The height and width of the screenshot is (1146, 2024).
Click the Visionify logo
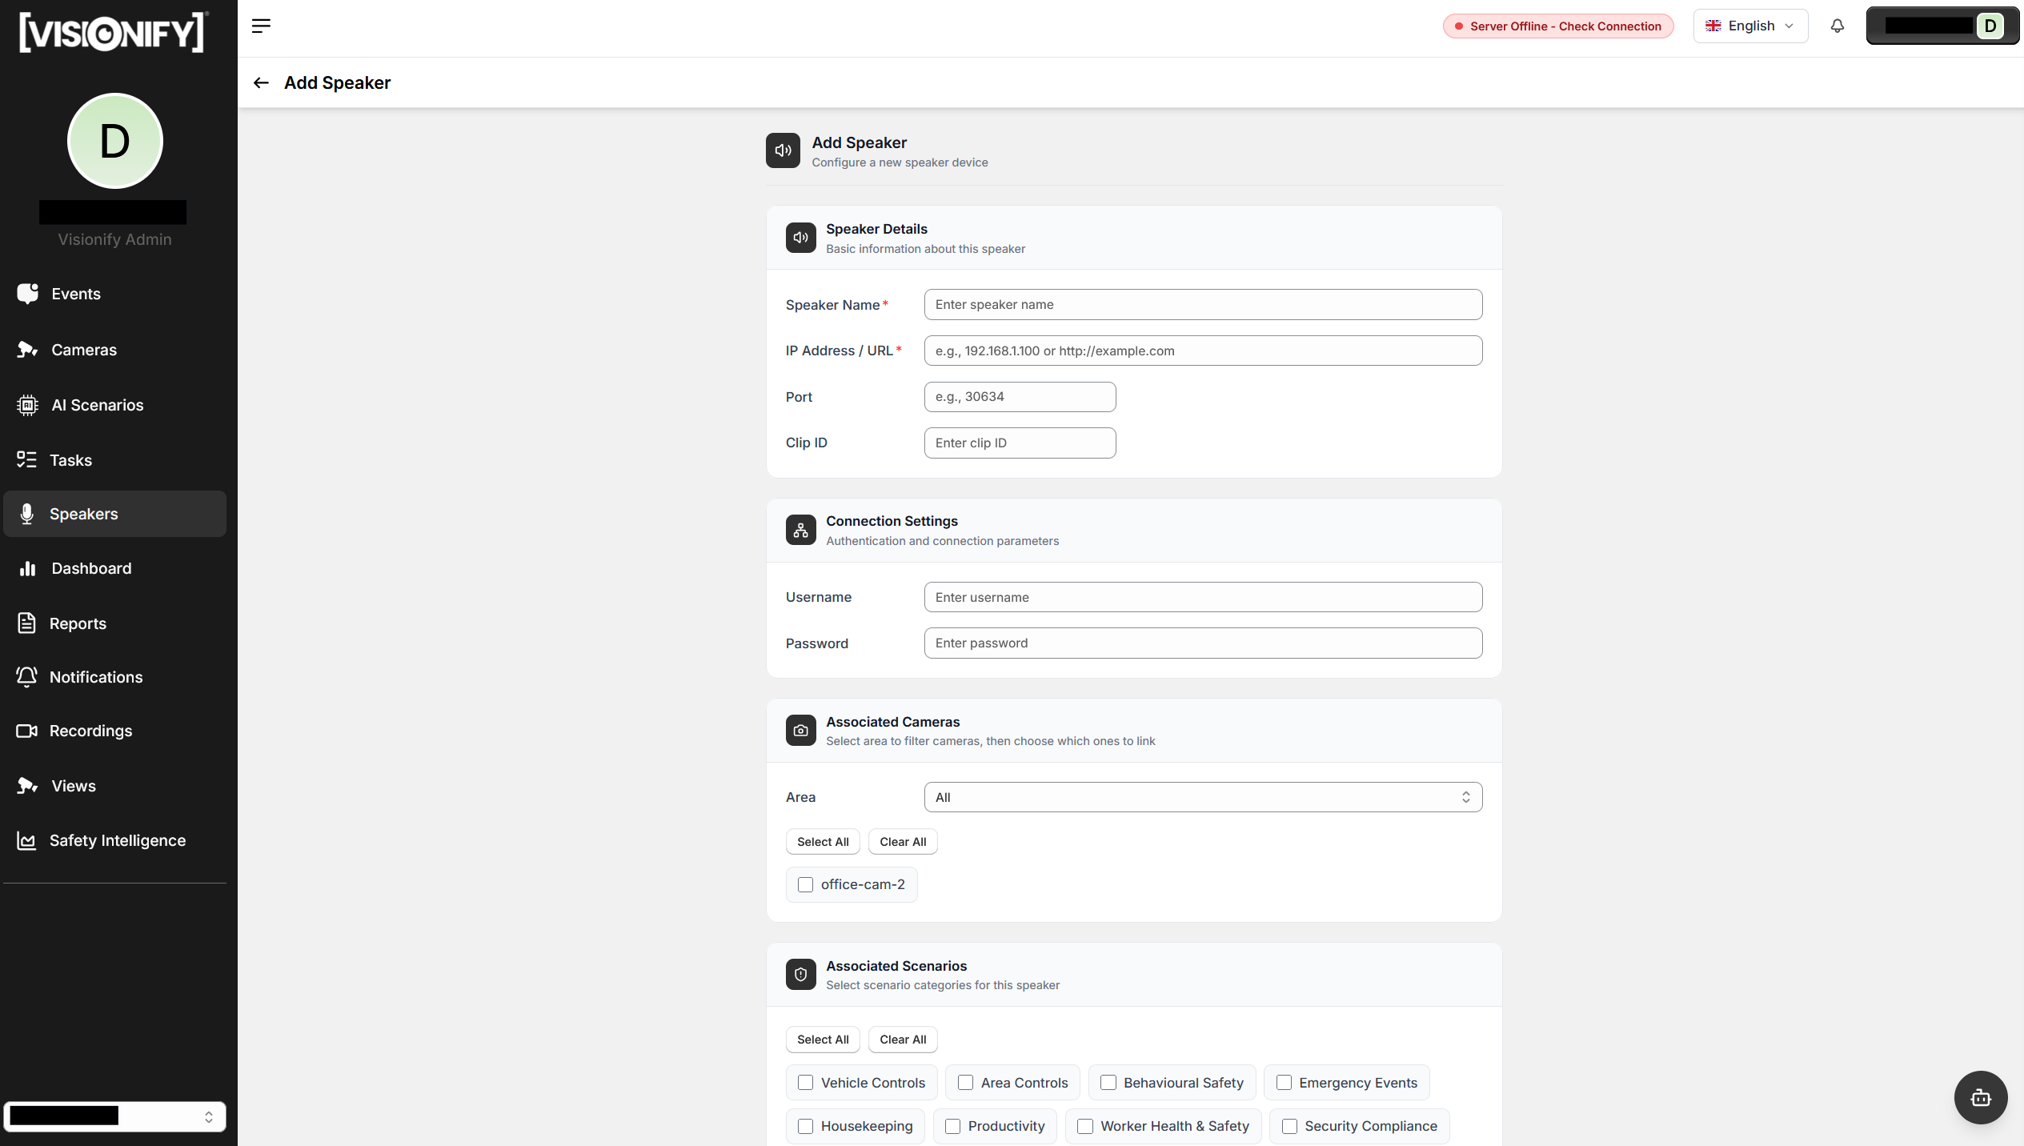point(113,32)
